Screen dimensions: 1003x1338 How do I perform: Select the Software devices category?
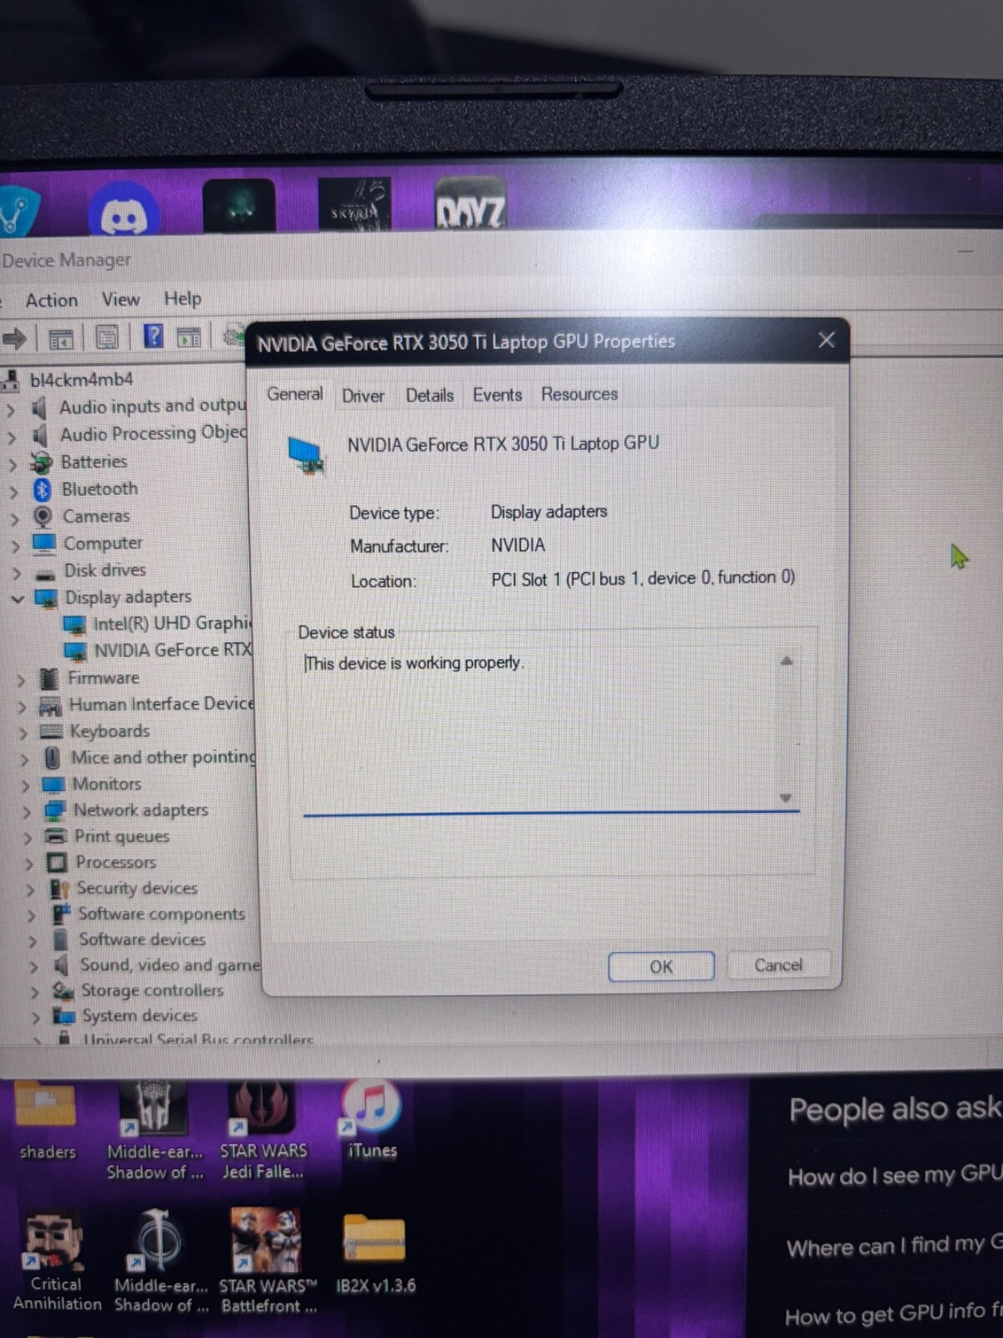(x=142, y=940)
